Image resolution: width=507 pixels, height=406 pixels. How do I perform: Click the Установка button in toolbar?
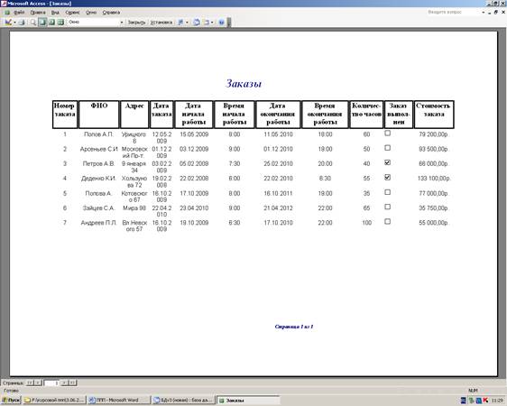[161, 23]
